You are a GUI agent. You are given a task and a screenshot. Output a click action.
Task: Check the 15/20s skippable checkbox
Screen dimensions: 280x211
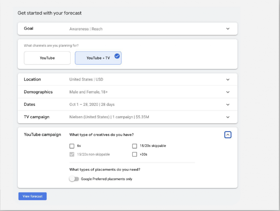[x=135, y=146]
